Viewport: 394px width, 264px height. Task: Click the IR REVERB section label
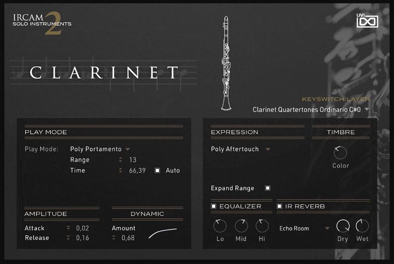[x=305, y=206]
